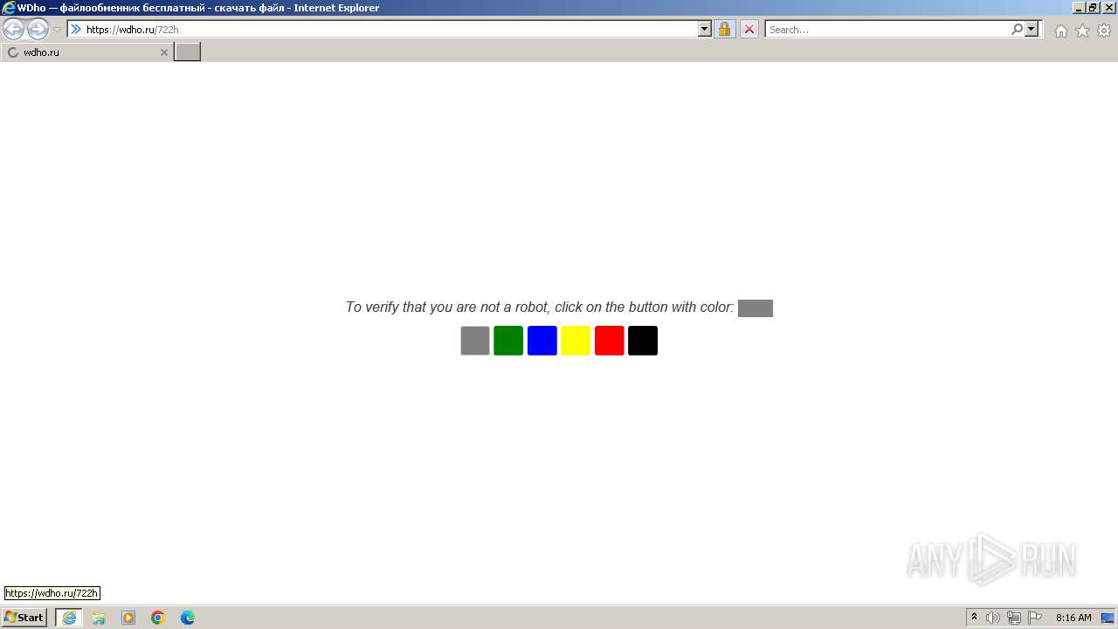This screenshot has width=1118, height=629.
Task: Minimize the Internet Explorer window
Action: tap(1078, 8)
